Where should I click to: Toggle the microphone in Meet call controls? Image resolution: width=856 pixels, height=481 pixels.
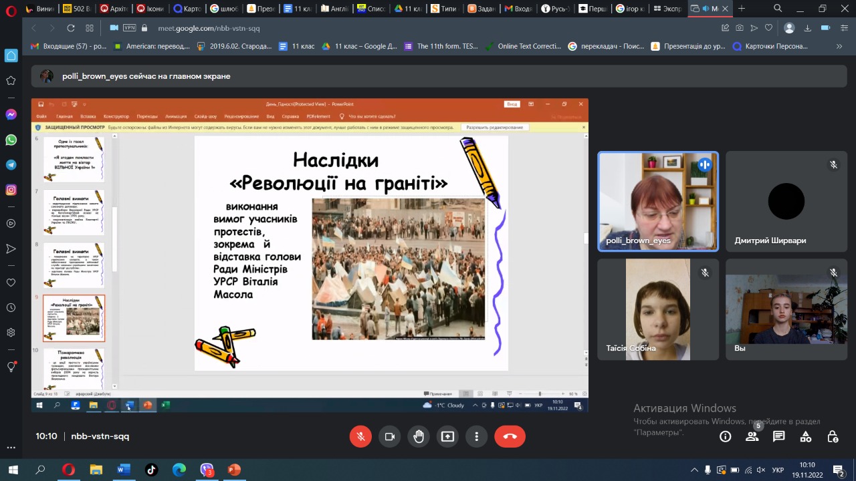point(360,436)
